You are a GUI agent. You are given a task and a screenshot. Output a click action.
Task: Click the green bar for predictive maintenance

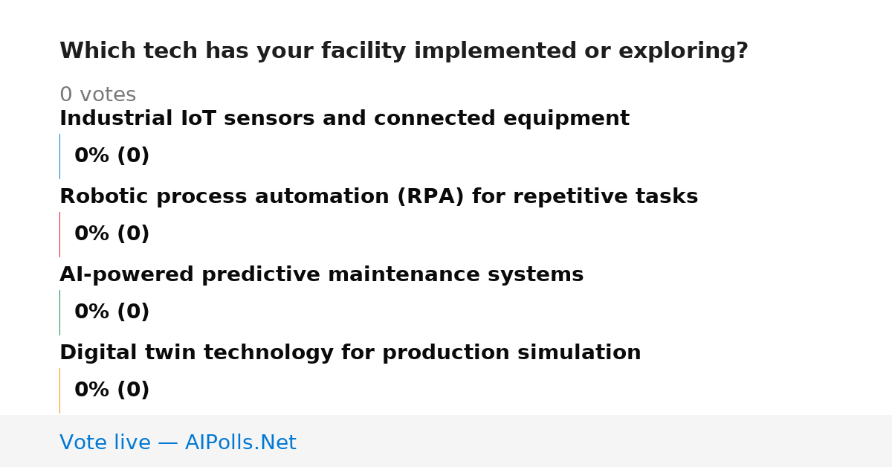59,312
